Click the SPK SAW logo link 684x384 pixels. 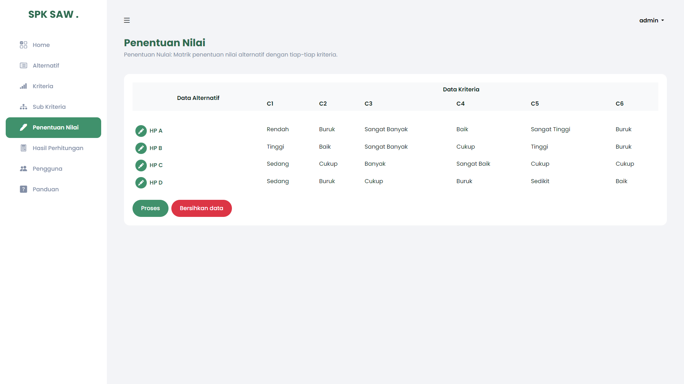pyautogui.click(x=53, y=15)
